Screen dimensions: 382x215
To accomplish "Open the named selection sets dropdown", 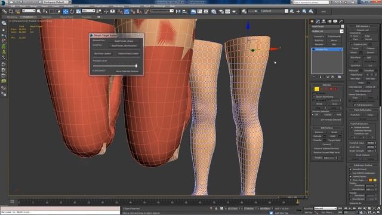I will pos(162,11).
